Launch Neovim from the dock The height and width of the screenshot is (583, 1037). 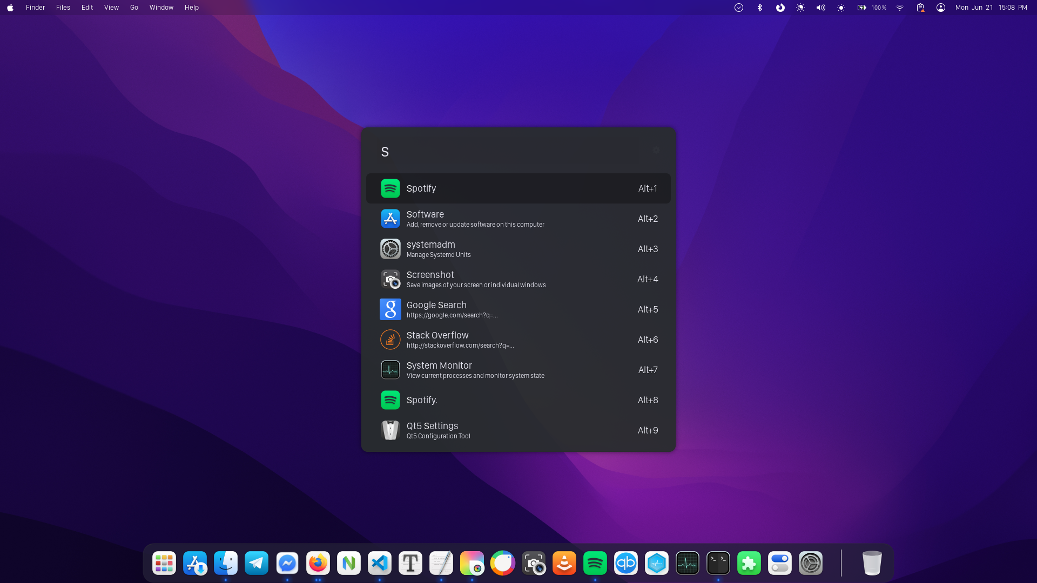(349, 563)
